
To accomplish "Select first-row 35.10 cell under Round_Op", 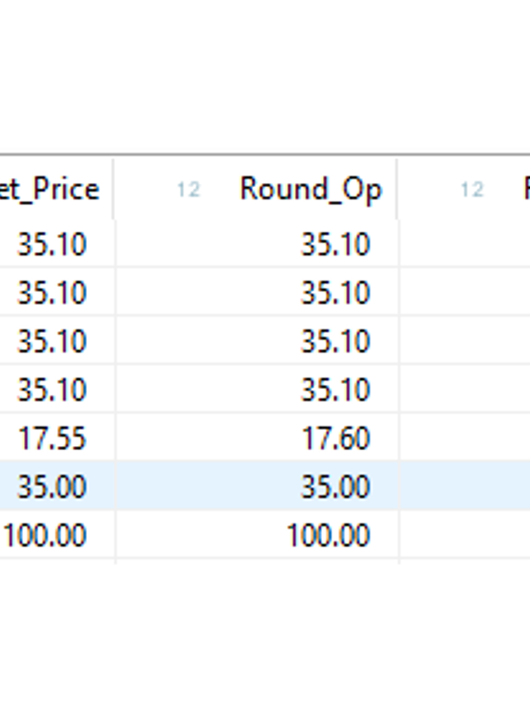I will pos(257,244).
